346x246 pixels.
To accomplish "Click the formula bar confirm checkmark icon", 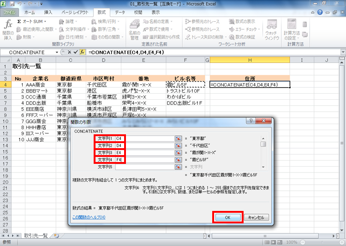I will coord(76,52).
